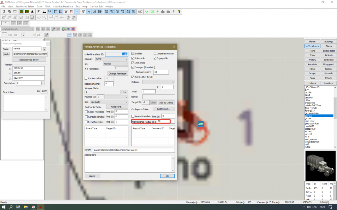Click the eyedropper icon next to H field
Viewport: 337px width, 210px height.
[x=46, y=35]
